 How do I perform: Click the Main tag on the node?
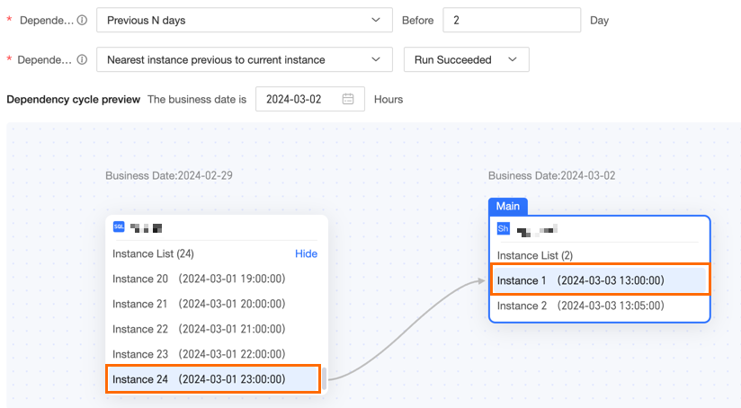(x=508, y=207)
